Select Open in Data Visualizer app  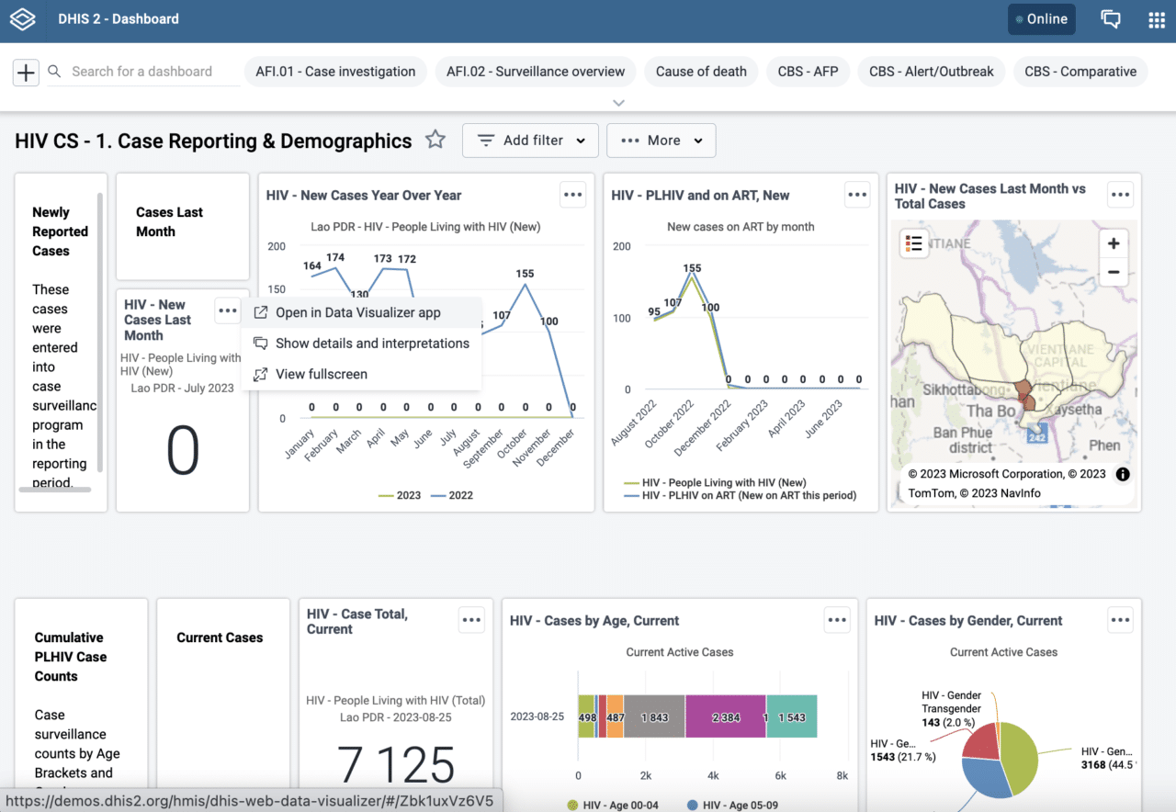[x=358, y=312]
